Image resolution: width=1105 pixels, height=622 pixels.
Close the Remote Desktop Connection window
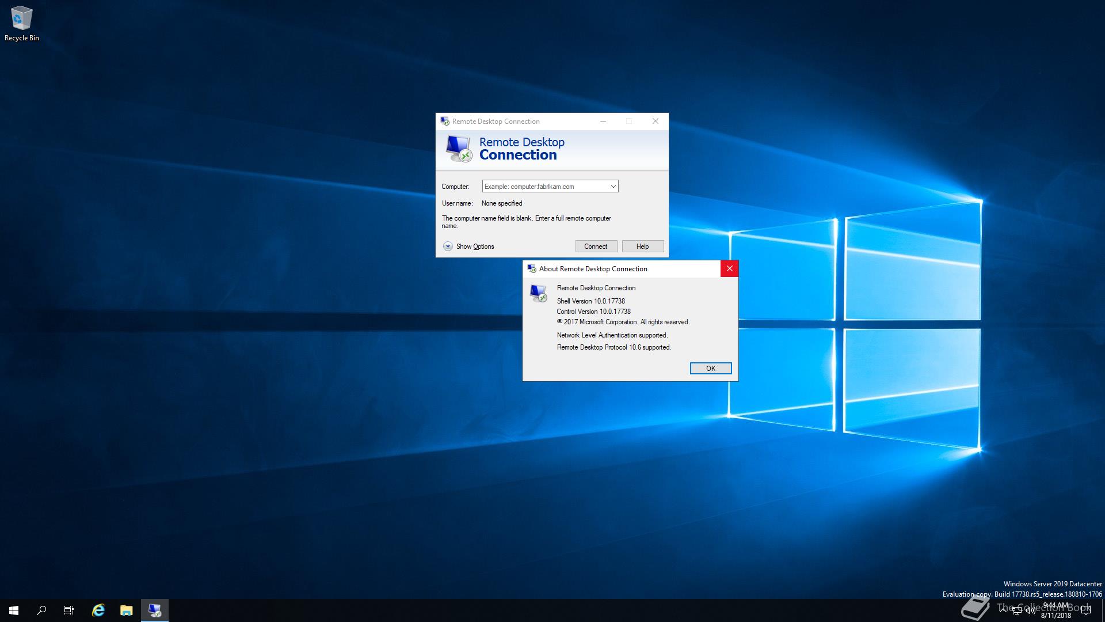(x=656, y=122)
